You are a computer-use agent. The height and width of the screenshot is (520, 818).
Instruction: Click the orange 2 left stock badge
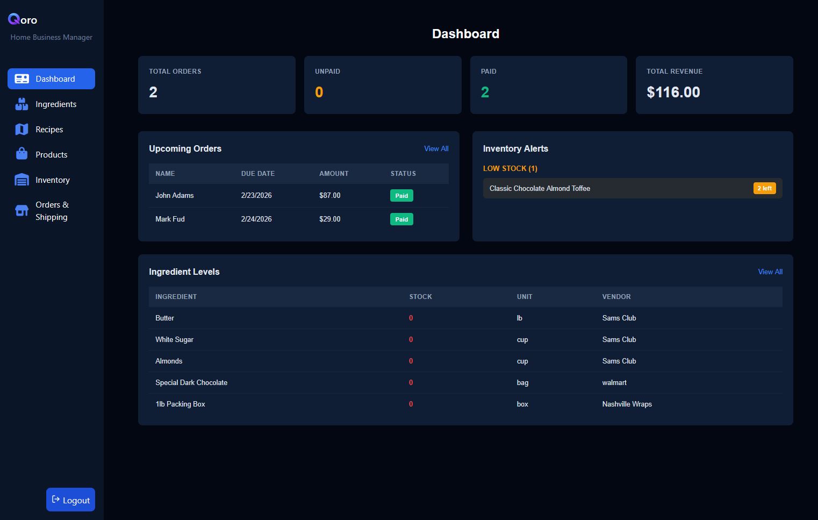(764, 188)
